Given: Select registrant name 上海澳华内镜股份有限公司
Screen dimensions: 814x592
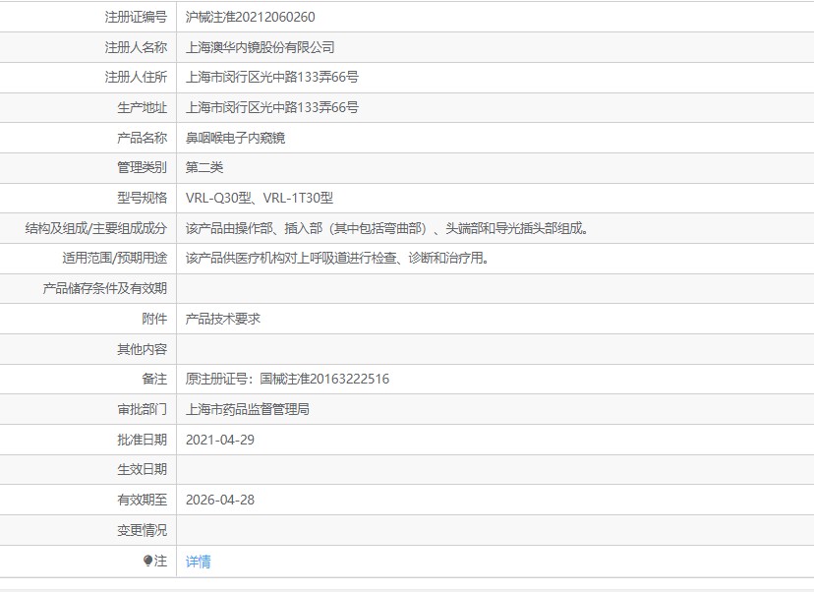Looking at the screenshot, I should 260,47.
